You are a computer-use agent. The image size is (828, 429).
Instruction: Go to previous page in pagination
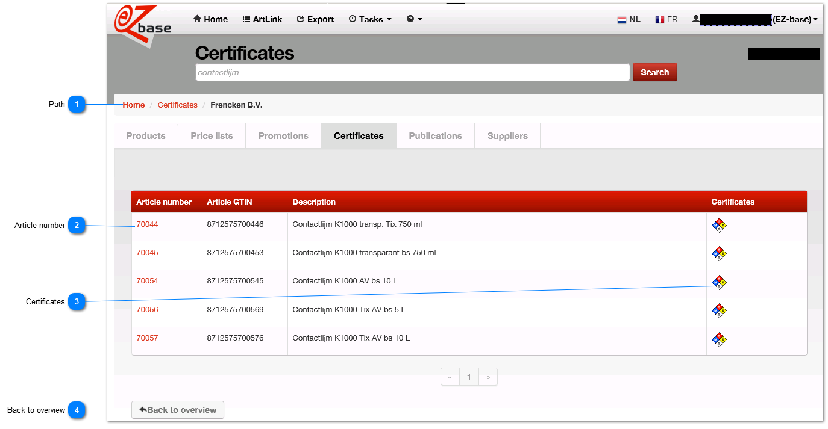pos(450,377)
